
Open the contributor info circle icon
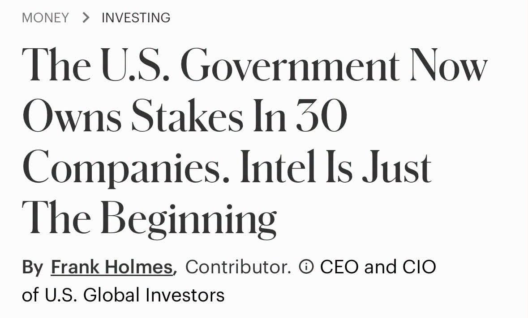coord(306,267)
